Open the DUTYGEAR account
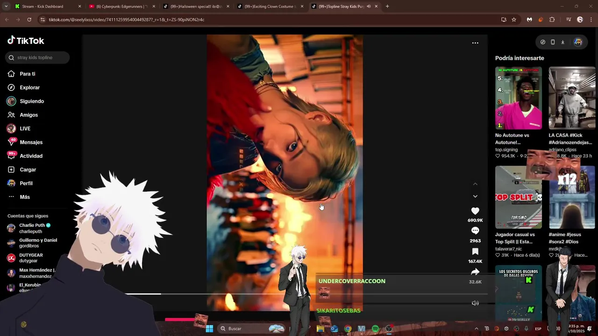The height and width of the screenshot is (336, 598). (31, 258)
